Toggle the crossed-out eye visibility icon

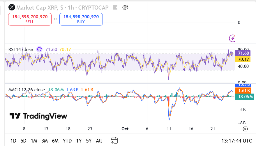point(126,7)
